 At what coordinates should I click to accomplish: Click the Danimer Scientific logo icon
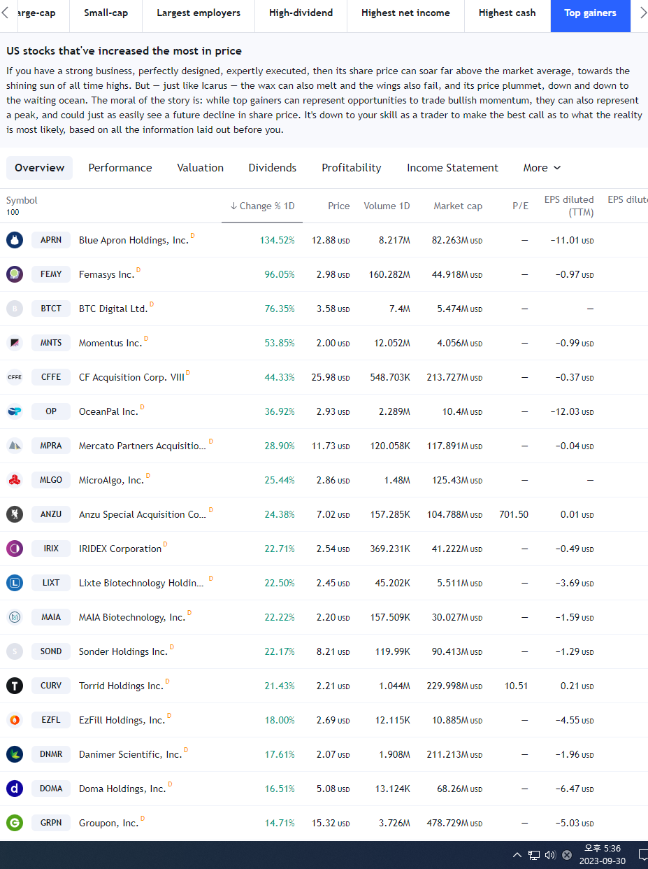15,754
